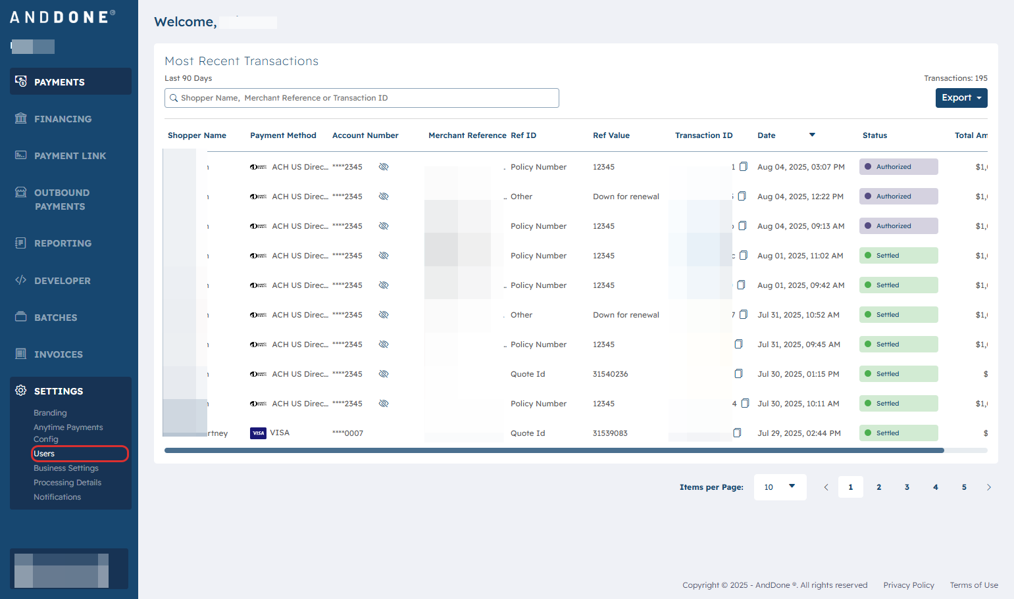
Task: Click the Date column sort arrow
Action: click(812, 135)
